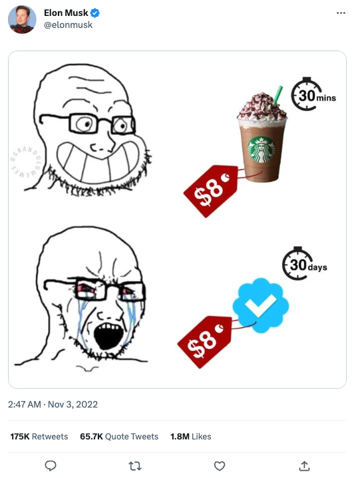View the 65.7K Quote Tweets list
Screen dimensions: 356x478
pyautogui.click(x=119, y=437)
